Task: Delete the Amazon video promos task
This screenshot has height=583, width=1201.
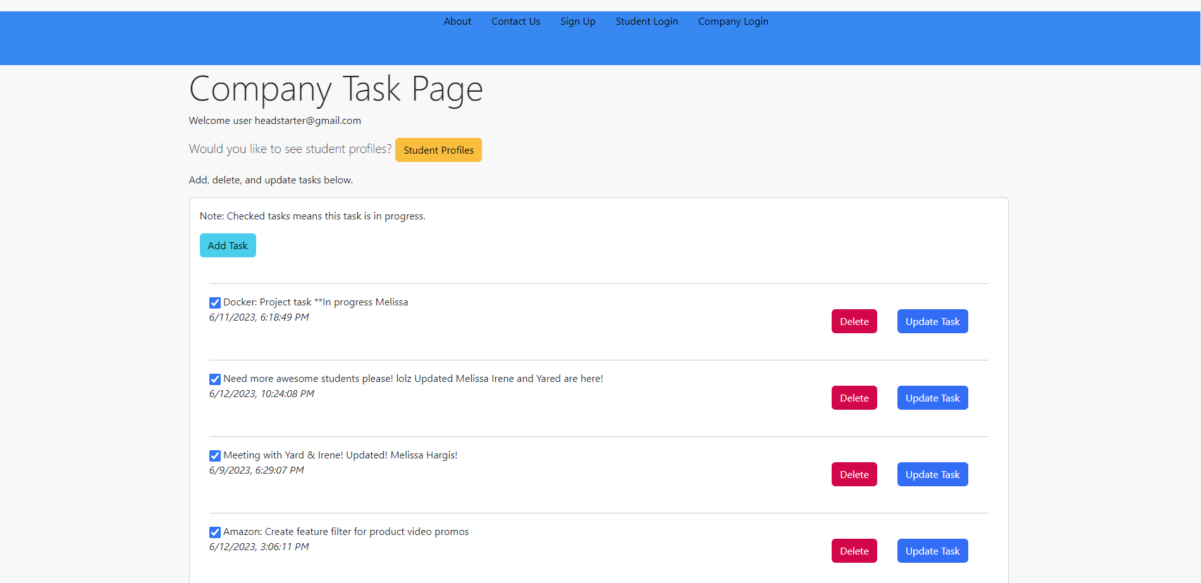Action: (854, 551)
